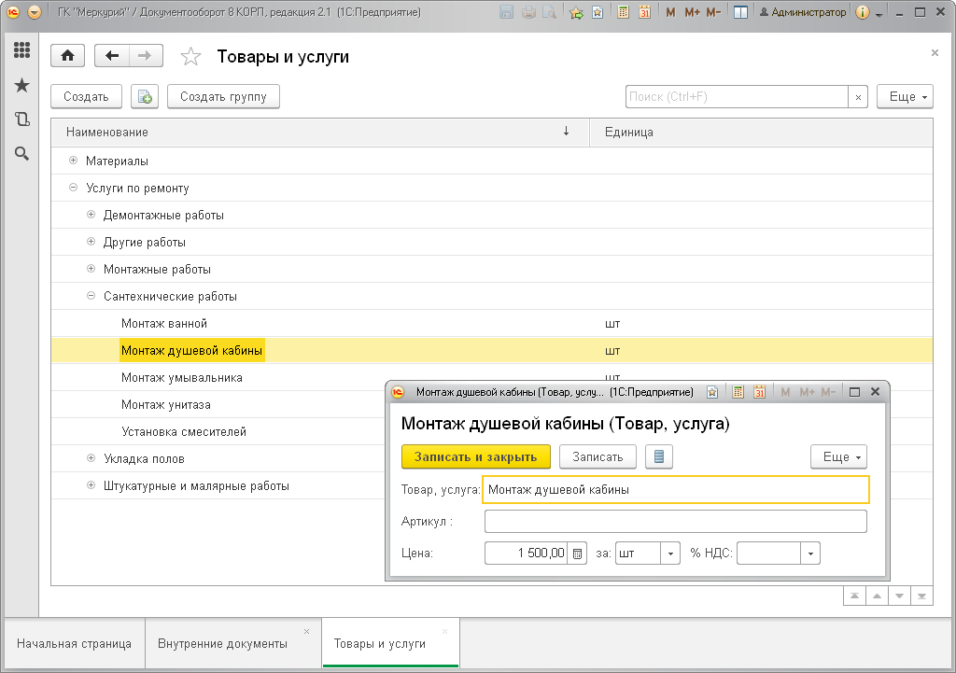Add Товары и услуги to favorites star
The width and height of the screenshot is (956, 673).
[190, 57]
